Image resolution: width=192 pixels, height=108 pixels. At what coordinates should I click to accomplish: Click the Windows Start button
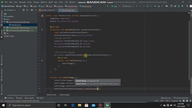coord(3,105)
